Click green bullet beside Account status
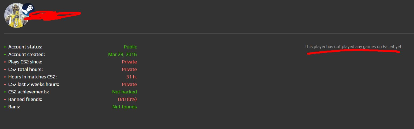The width and height of the screenshot is (414, 129). click(5, 47)
